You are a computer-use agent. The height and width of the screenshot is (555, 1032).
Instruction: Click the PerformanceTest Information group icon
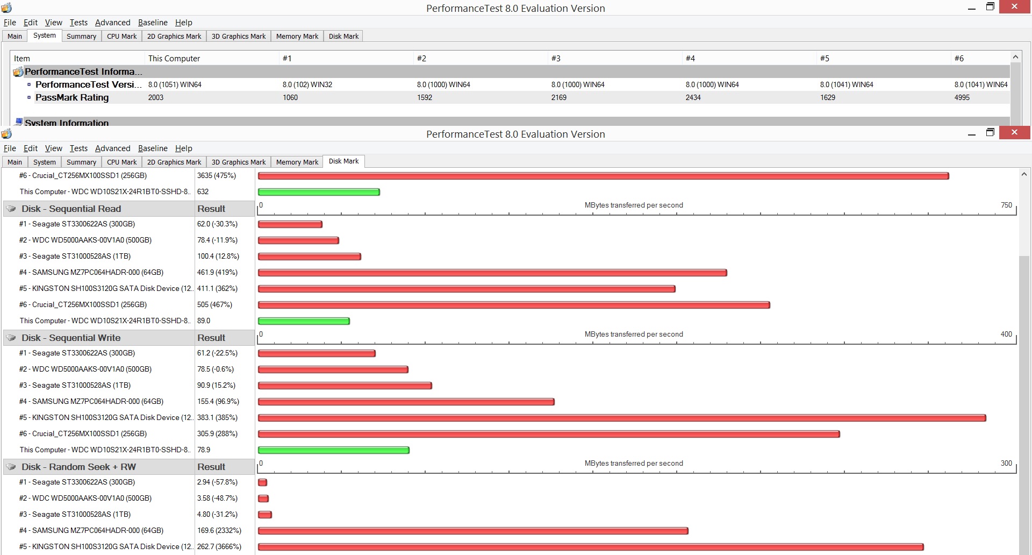pos(18,72)
